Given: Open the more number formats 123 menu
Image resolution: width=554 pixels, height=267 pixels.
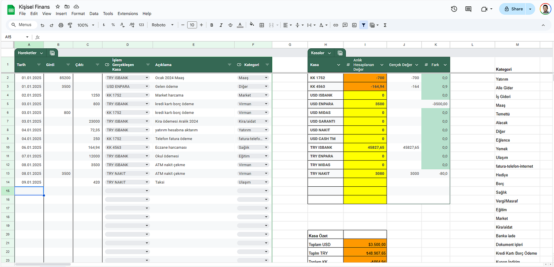Looking at the screenshot, I should pyautogui.click(x=141, y=25).
